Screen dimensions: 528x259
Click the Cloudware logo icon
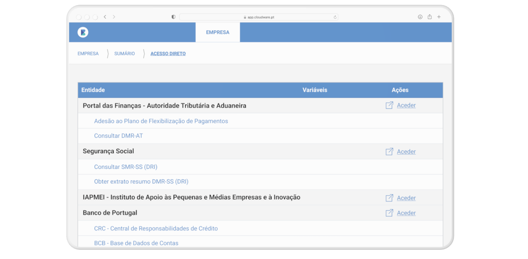pos(83,32)
